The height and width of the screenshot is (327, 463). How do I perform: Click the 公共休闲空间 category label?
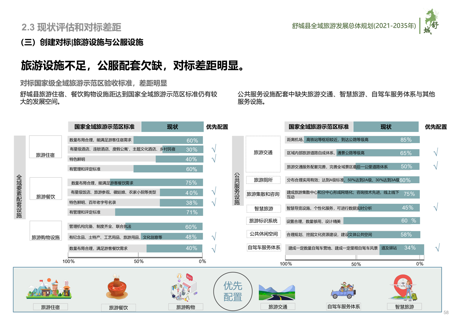point(263,234)
